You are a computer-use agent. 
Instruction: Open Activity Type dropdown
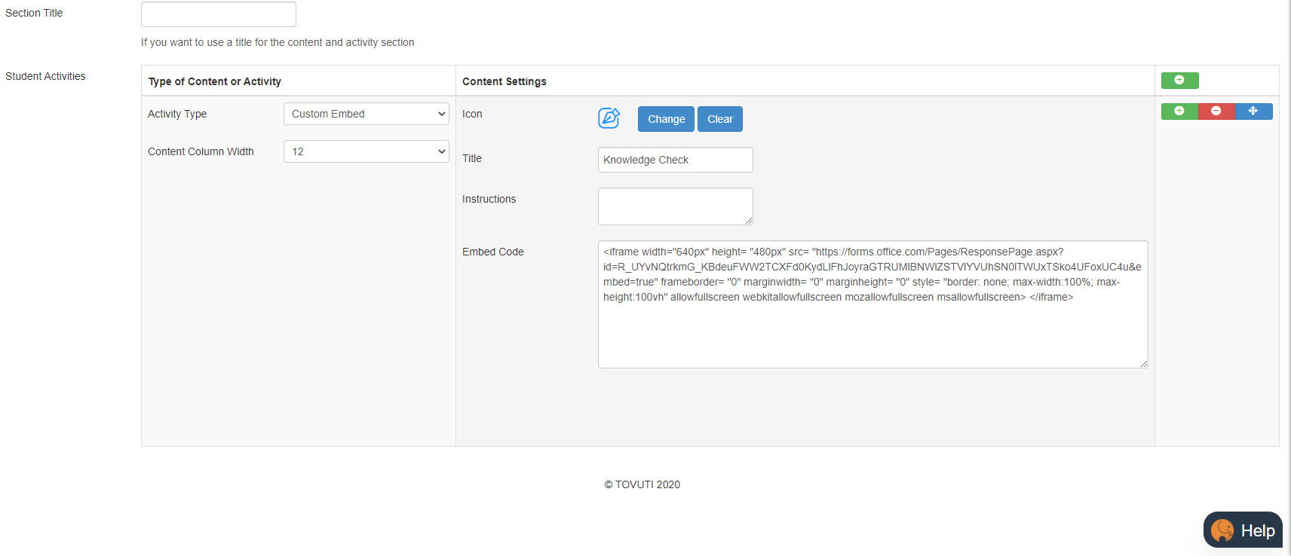tap(366, 114)
